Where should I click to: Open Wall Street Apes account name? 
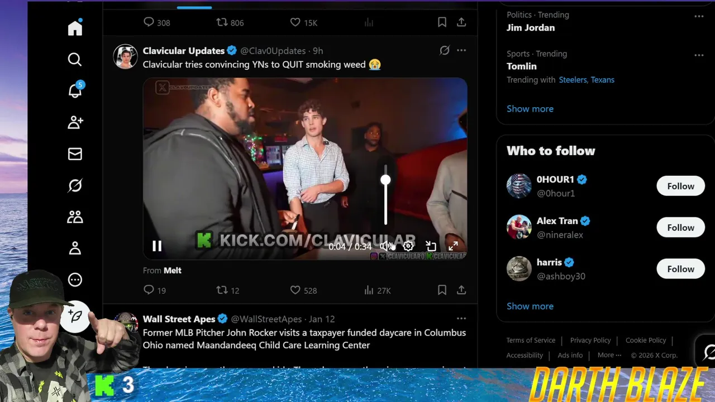tap(179, 319)
